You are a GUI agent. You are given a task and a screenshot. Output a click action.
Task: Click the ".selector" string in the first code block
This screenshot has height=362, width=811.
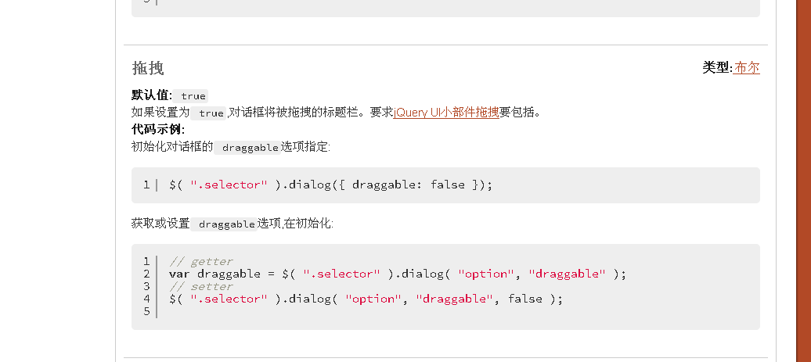229,185
